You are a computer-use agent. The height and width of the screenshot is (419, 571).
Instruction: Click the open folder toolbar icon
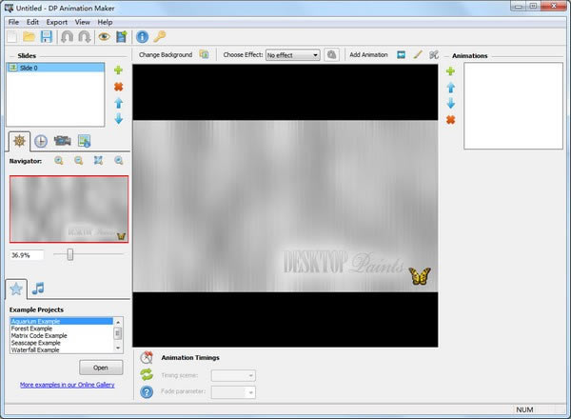(30, 37)
